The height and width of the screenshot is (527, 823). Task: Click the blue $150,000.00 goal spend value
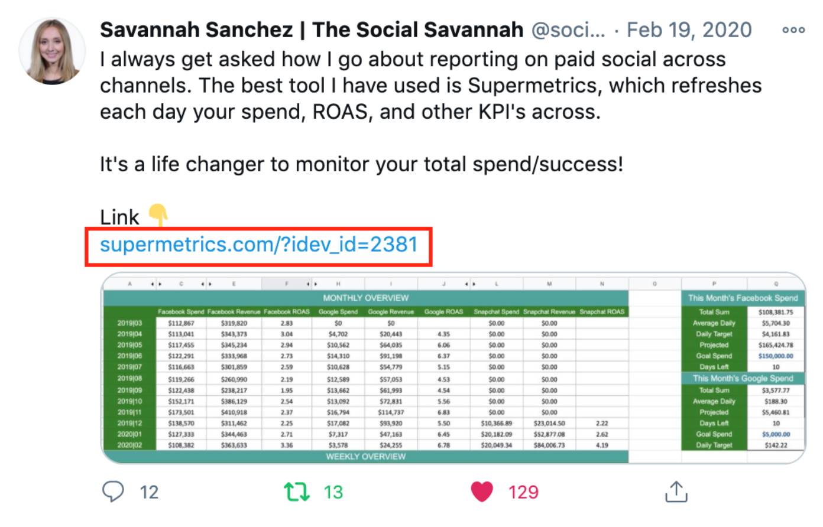pos(776,356)
